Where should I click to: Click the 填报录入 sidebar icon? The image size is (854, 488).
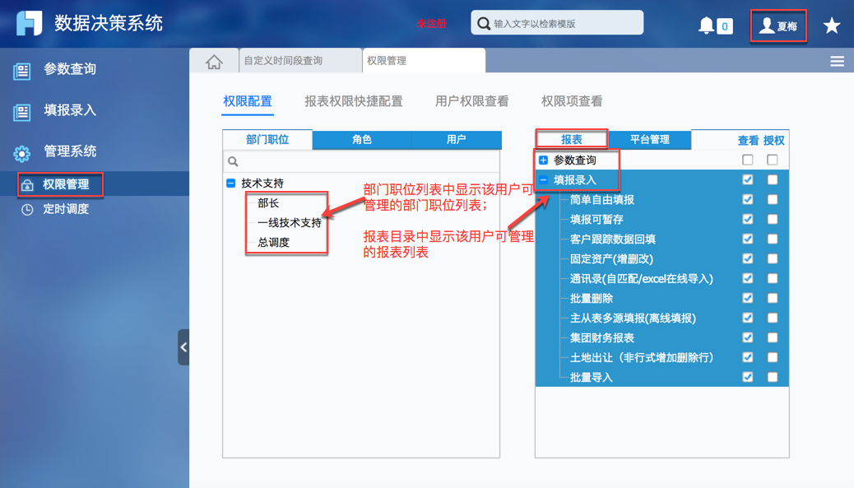21,112
